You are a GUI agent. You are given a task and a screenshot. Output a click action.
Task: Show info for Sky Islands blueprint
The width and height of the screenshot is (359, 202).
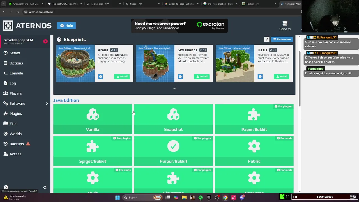pos(180,77)
